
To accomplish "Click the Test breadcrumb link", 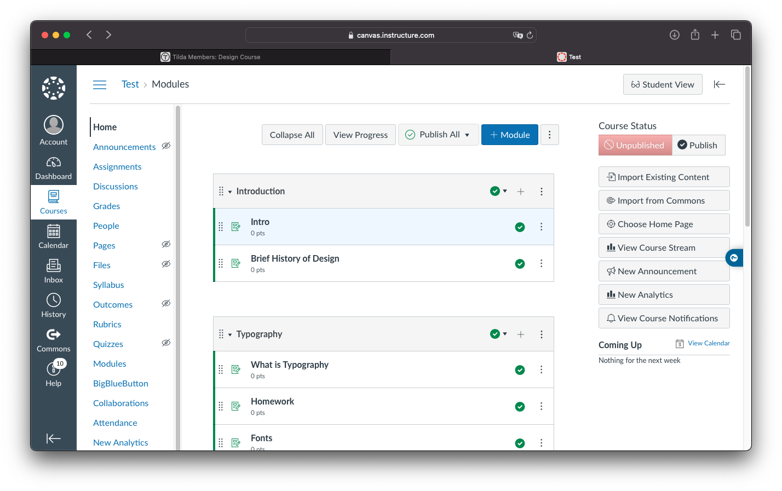I will (130, 84).
